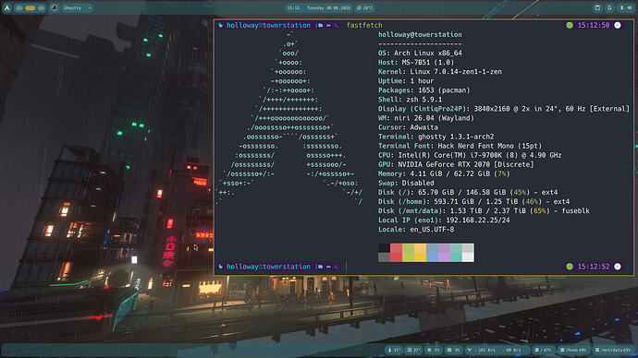Click the memory usage 5% widget
This screenshot has height=358, width=638.
coord(454,350)
